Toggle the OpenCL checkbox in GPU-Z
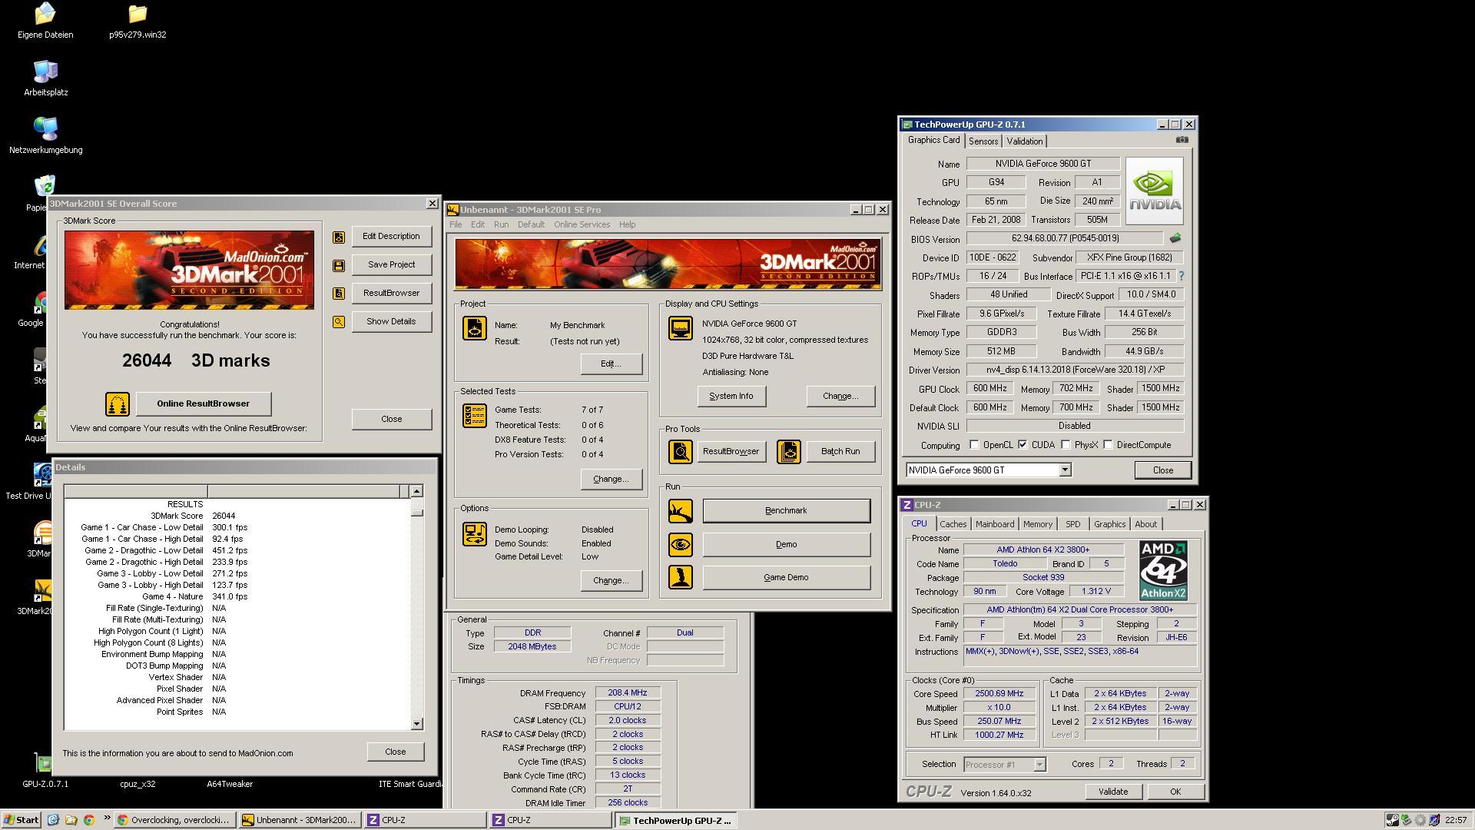This screenshot has width=1475, height=830. (x=974, y=445)
